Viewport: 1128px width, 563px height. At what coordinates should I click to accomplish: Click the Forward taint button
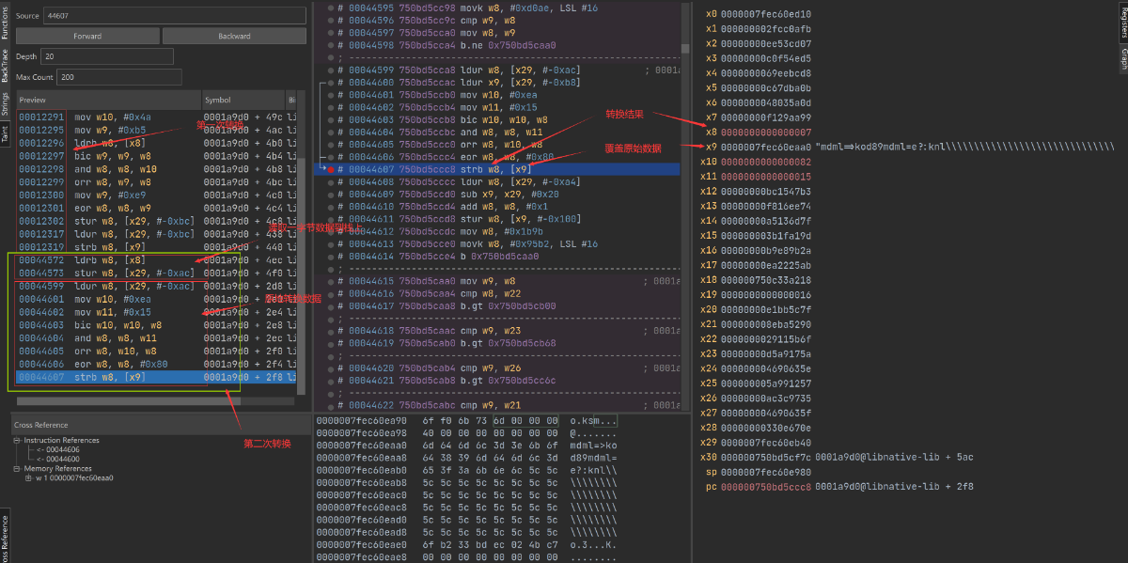click(87, 37)
